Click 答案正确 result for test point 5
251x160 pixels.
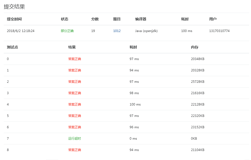[x=75, y=116]
